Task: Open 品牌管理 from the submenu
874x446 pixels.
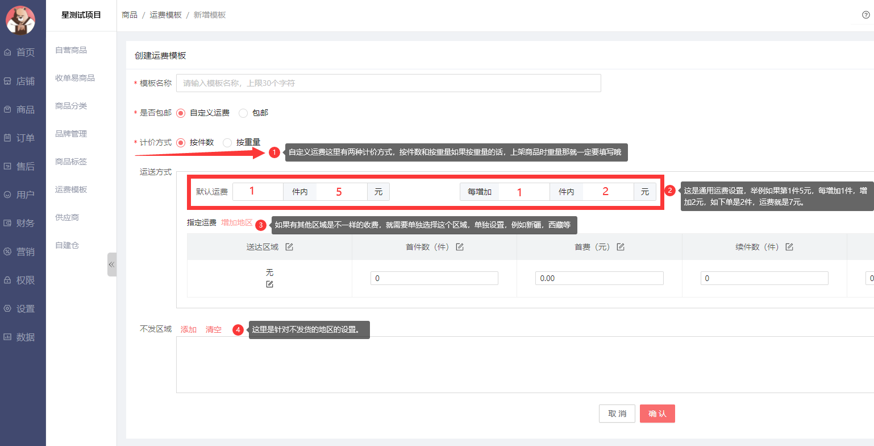Action: [71, 134]
